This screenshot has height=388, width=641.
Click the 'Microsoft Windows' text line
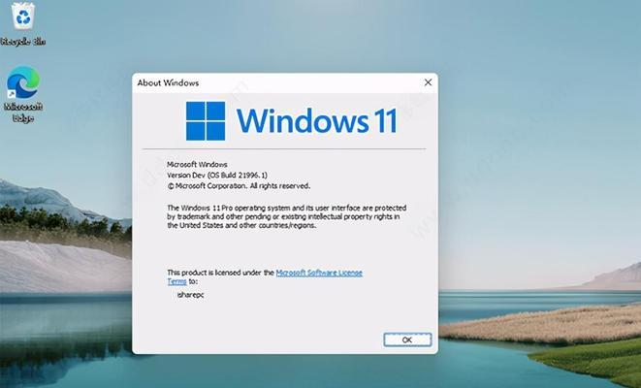pos(197,164)
